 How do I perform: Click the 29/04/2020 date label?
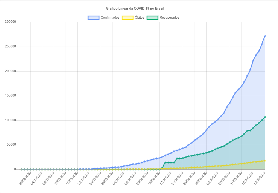201,178
